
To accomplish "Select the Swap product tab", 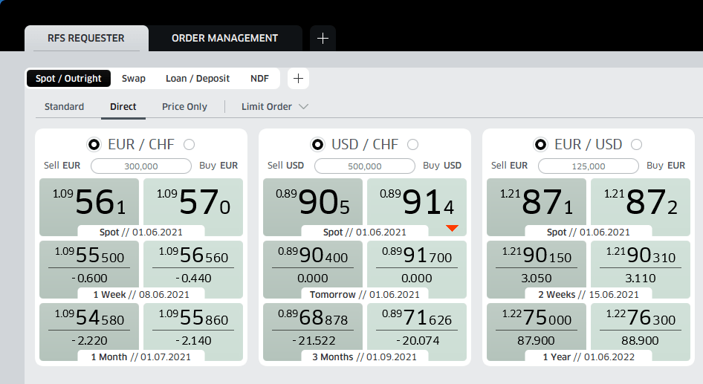I will tap(134, 79).
